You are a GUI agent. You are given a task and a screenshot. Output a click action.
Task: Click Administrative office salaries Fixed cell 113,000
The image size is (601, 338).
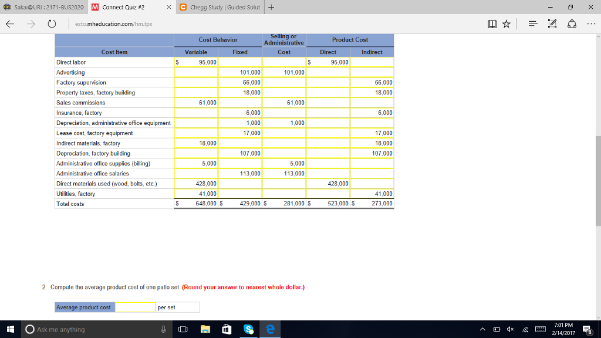[240, 174]
